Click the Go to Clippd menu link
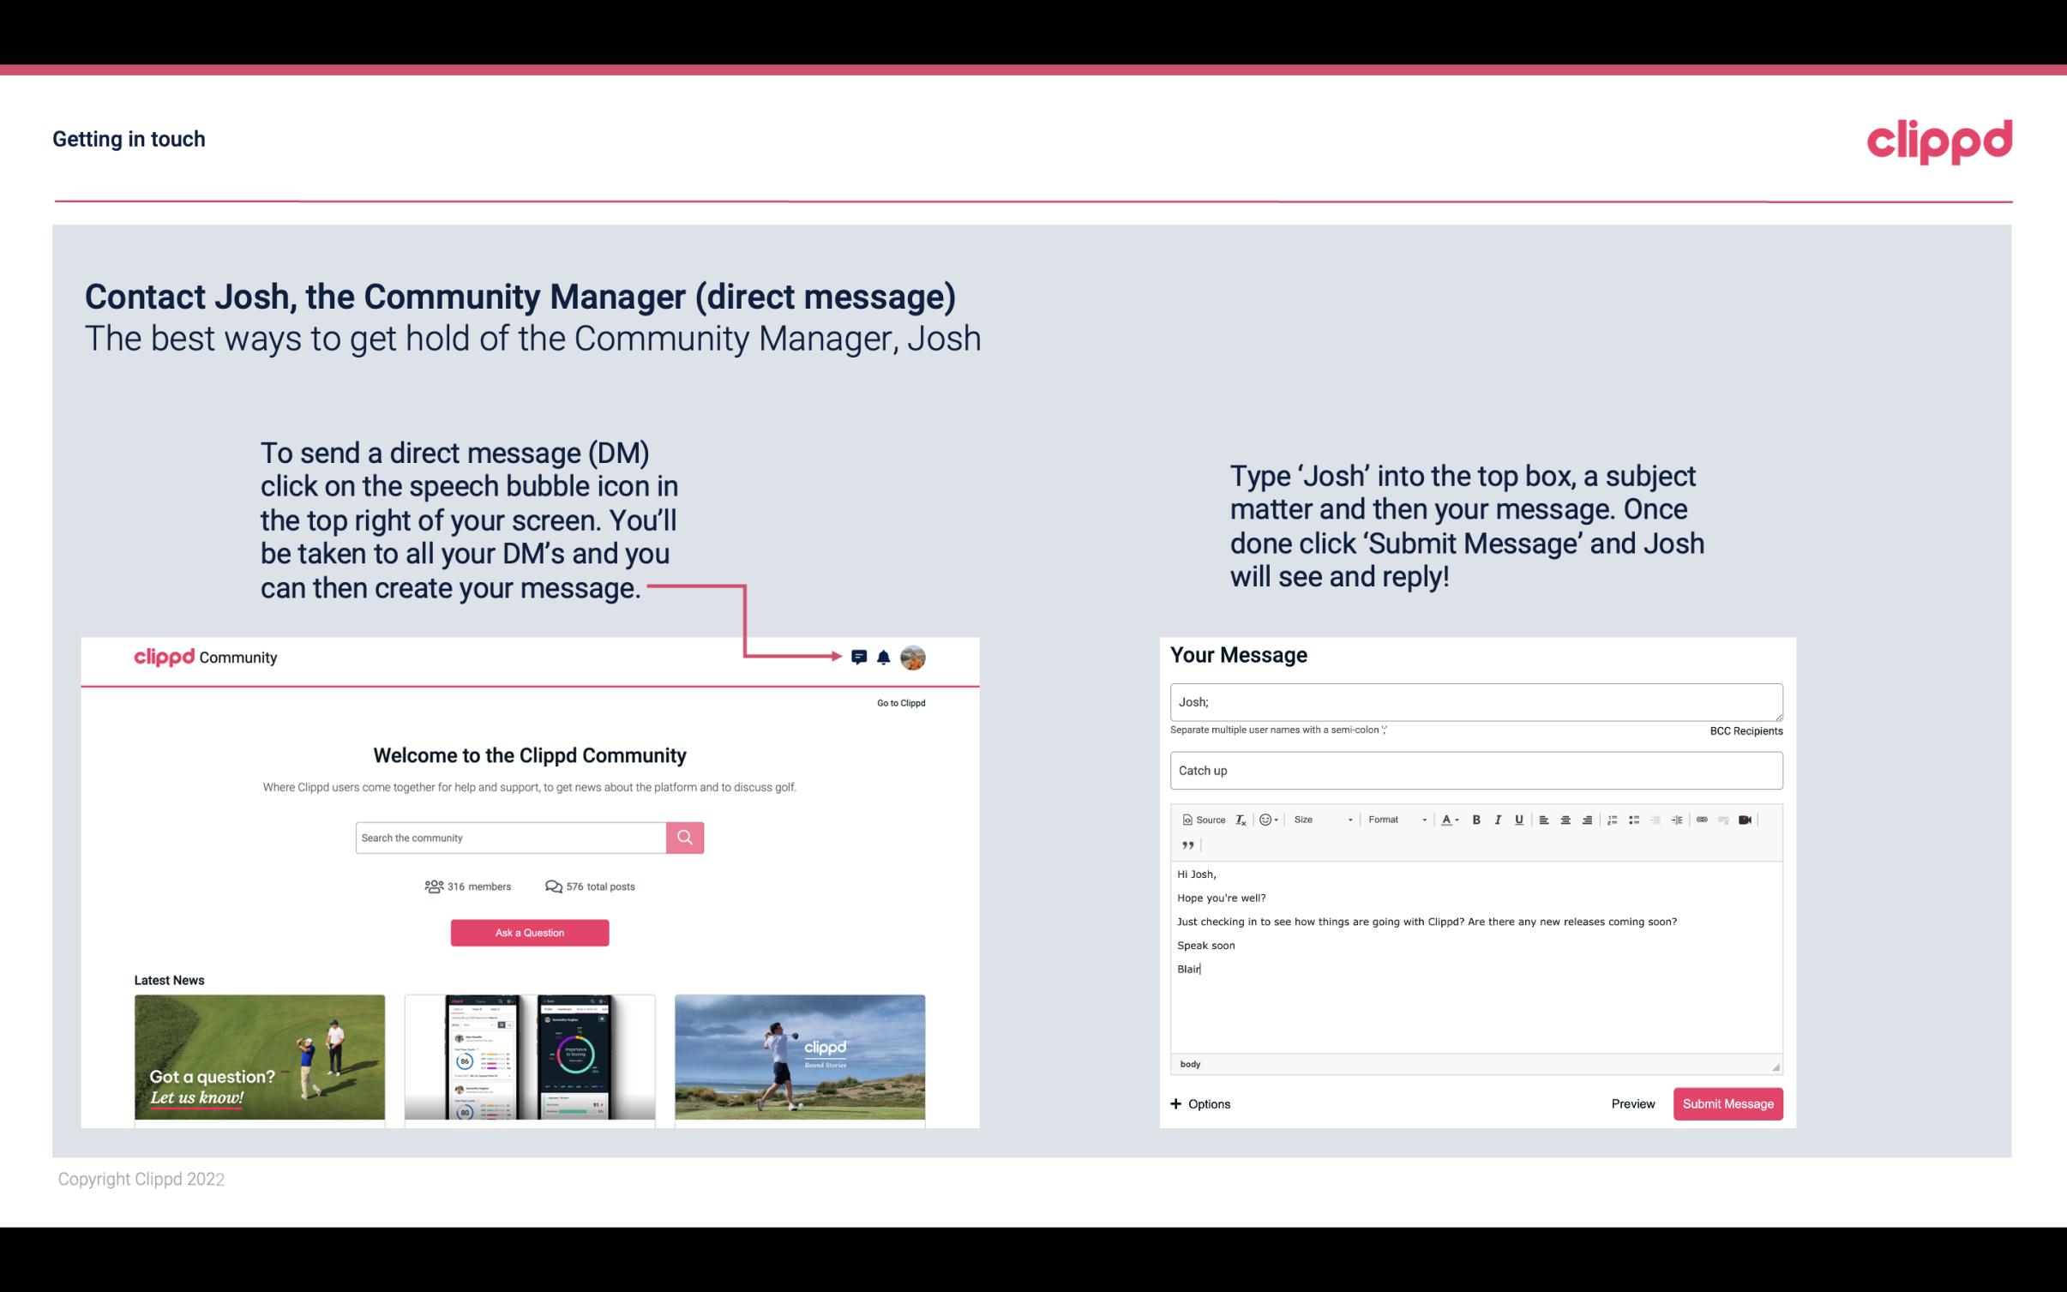The height and width of the screenshot is (1292, 2067). [900, 702]
